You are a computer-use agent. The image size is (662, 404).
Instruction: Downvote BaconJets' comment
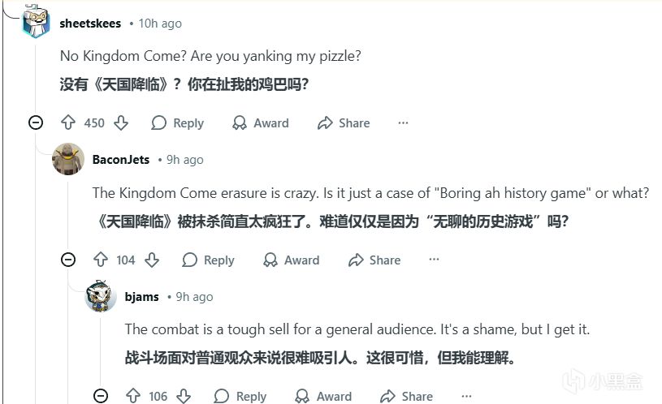click(152, 260)
